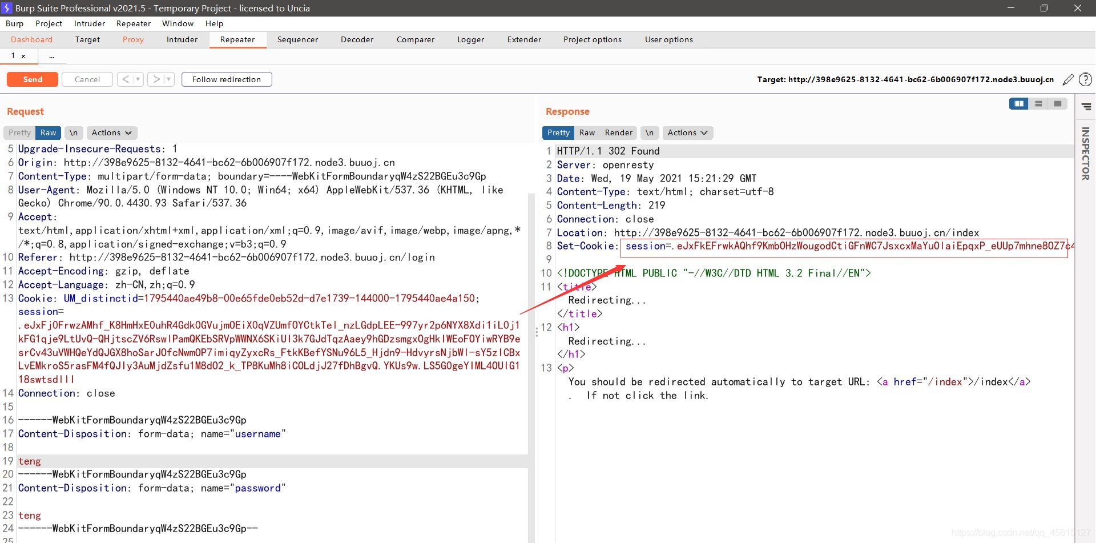
Task: Close Repeater tab number 1
Action: (x=23, y=56)
